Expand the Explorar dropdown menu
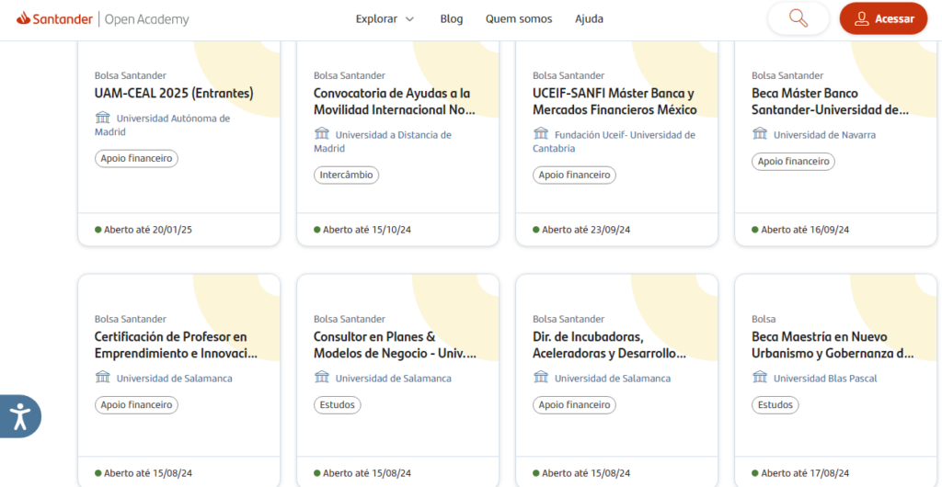The width and height of the screenshot is (942, 487). 385,19
